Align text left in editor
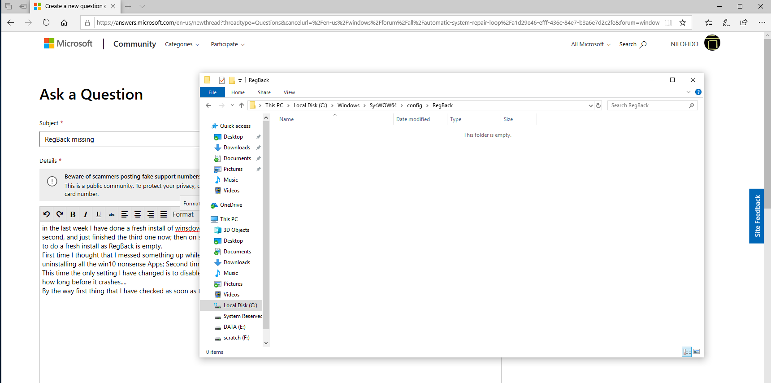 click(x=125, y=214)
